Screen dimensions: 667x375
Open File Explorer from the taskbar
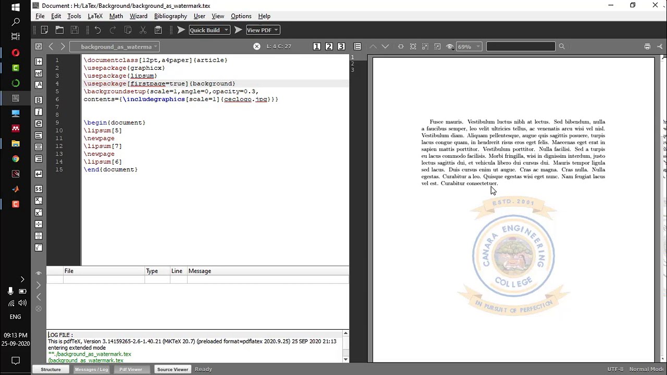[16, 143]
